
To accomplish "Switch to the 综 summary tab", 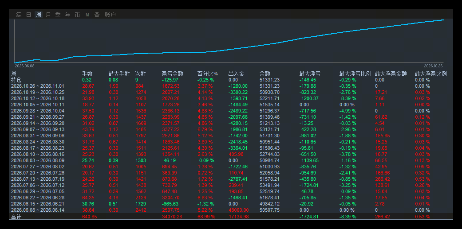I will (19, 15).
